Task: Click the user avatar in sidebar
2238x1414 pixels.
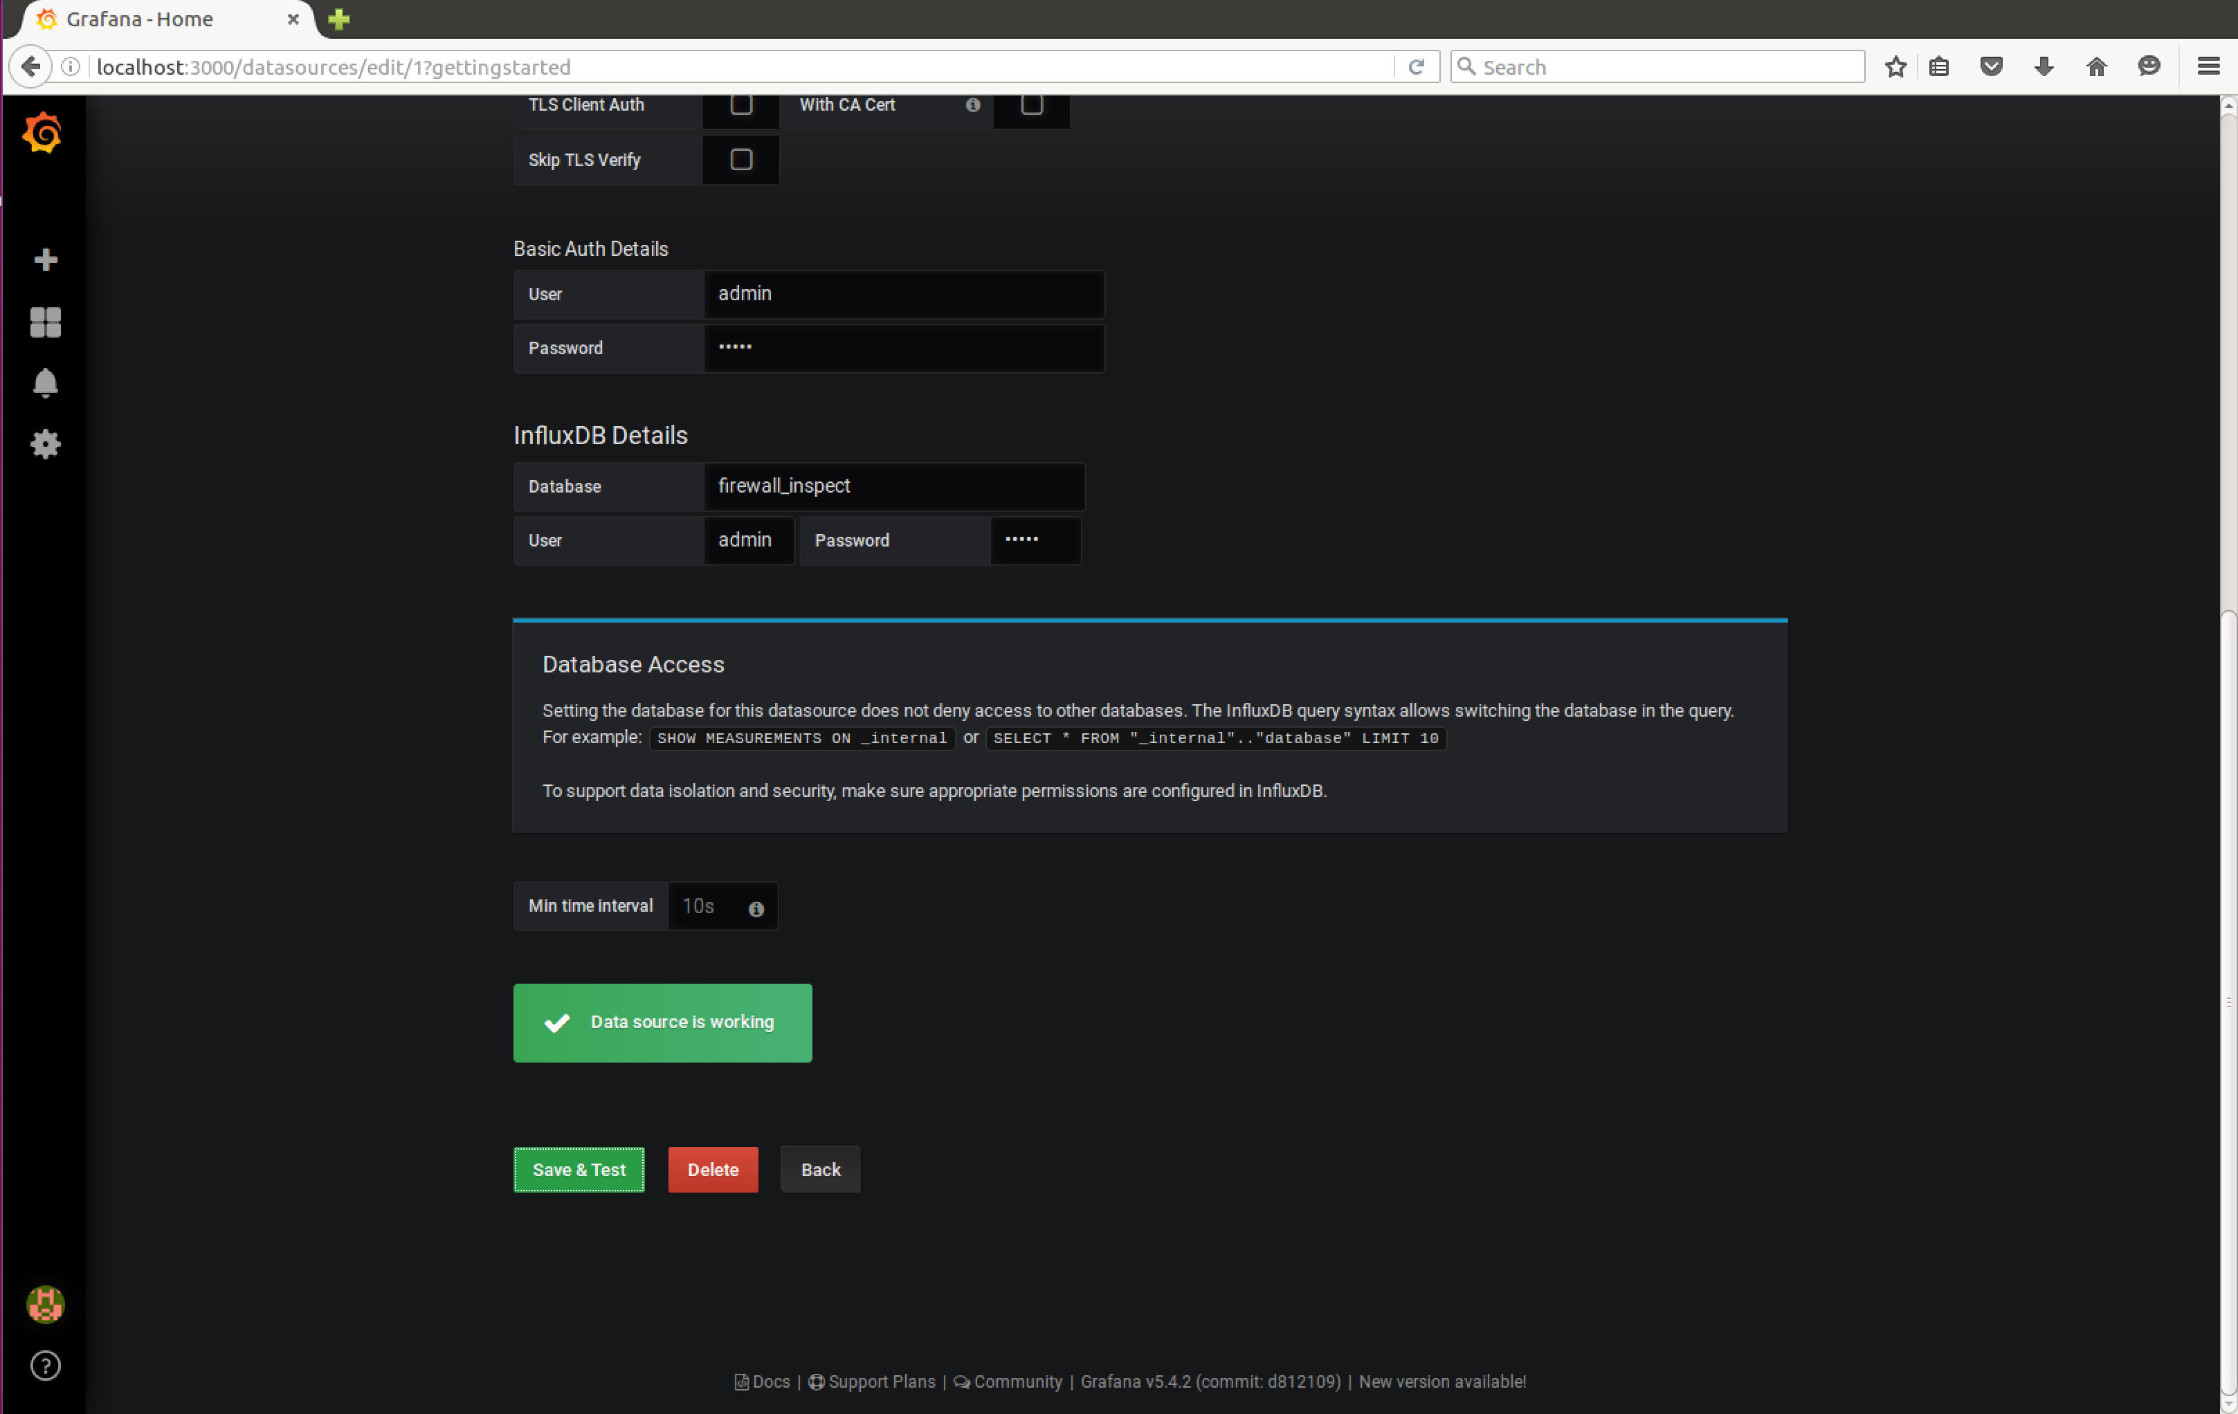Action: 44,1305
